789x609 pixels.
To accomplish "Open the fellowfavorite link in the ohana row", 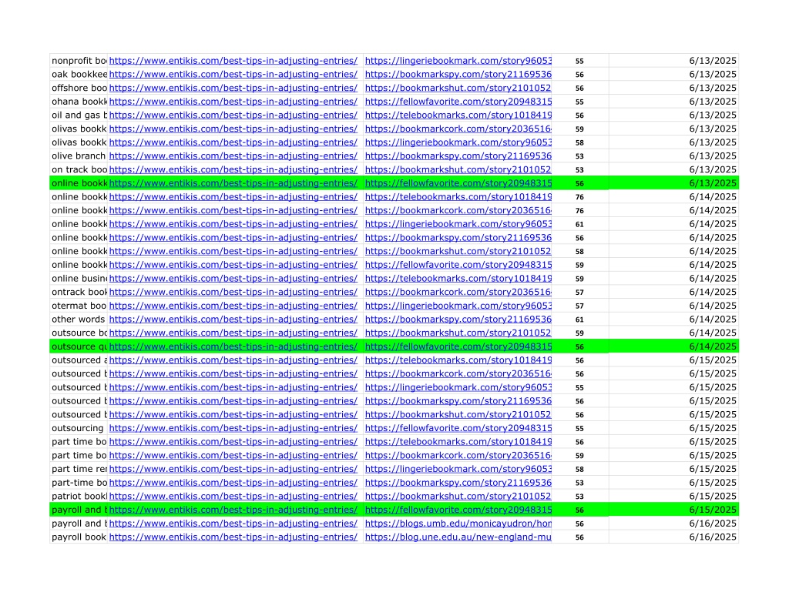I will [x=458, y=102].
